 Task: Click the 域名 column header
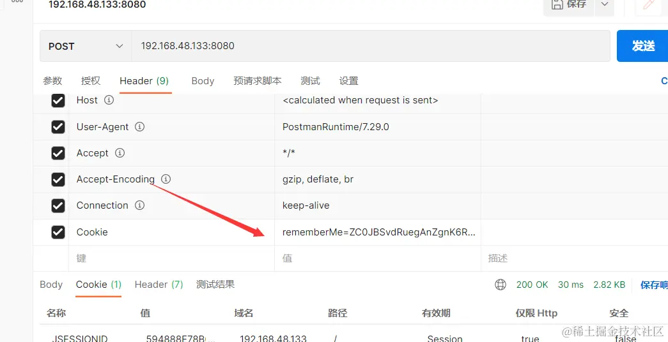(x=244, y=313)
